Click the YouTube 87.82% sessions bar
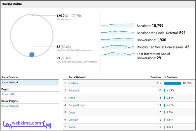Screen dimensions: 196x131 coord(173,83)
